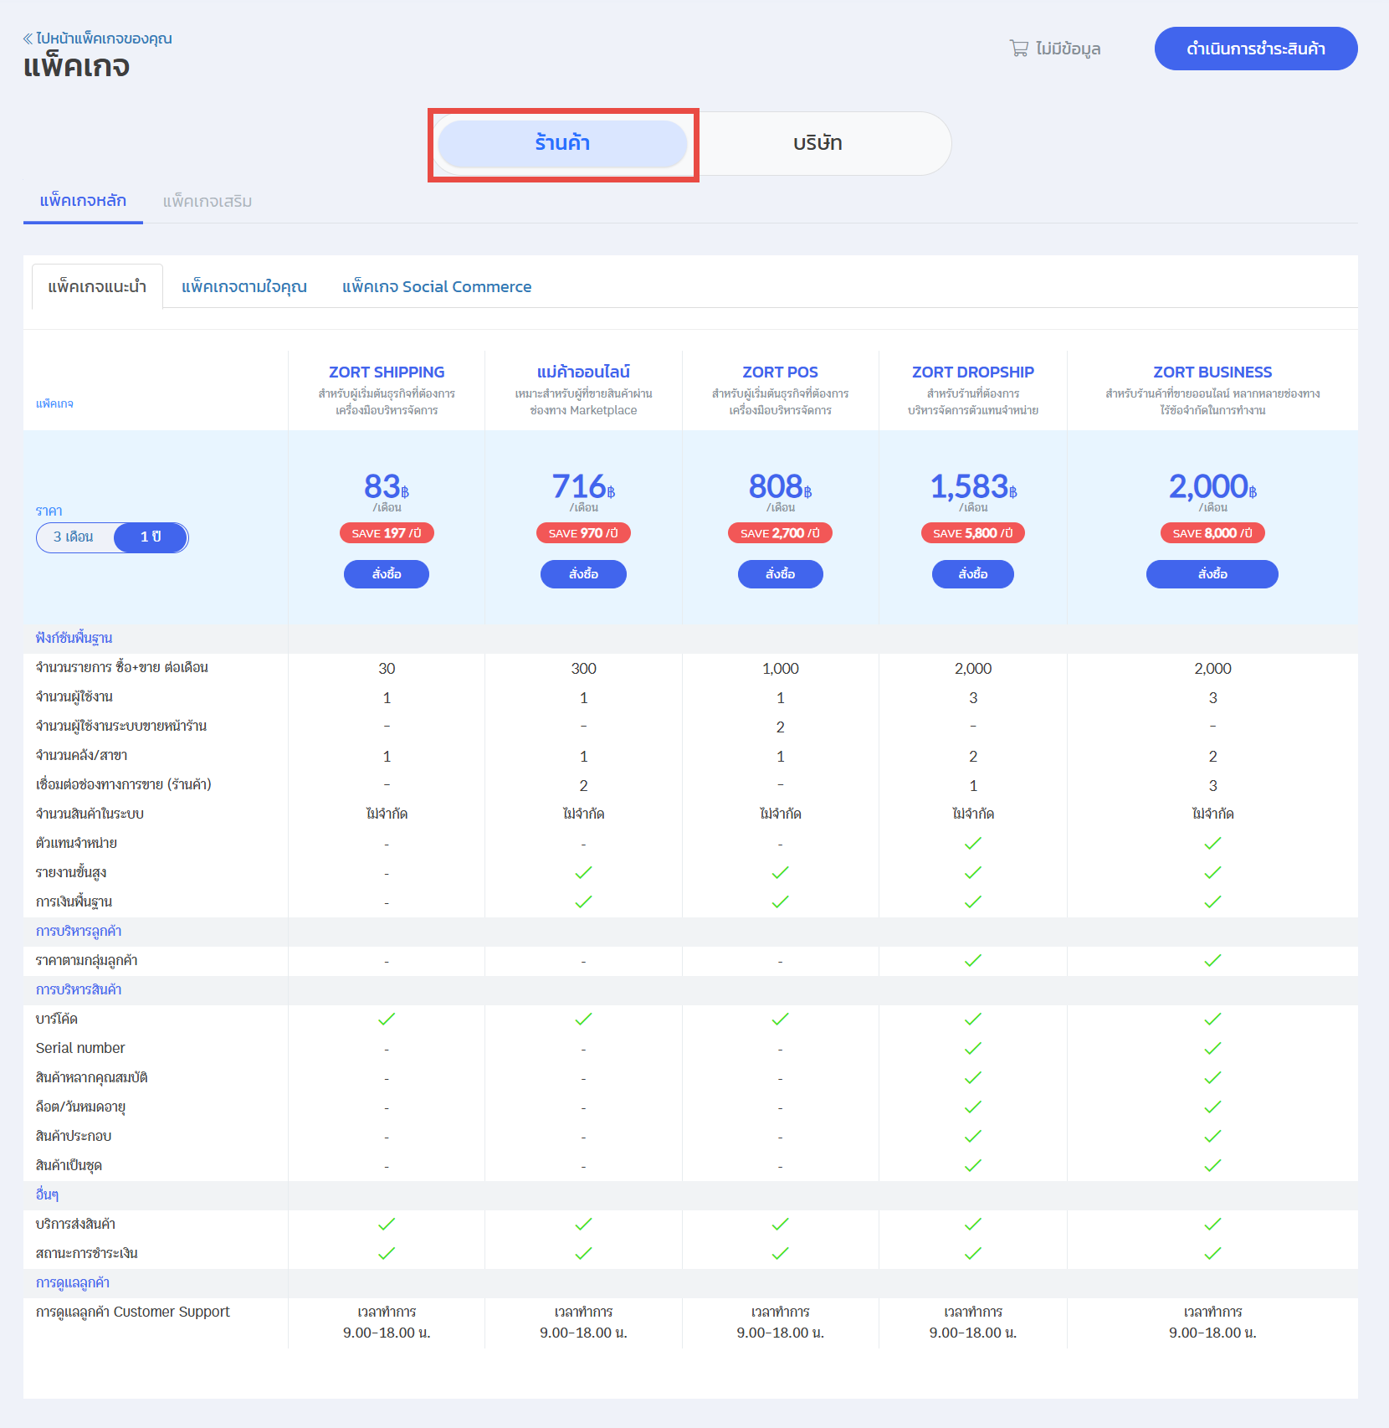Image resolution: width=1389 pixels, height=1428 pixels.
Task: Click the ZORT POS package heading
Action: pos(780,372)
